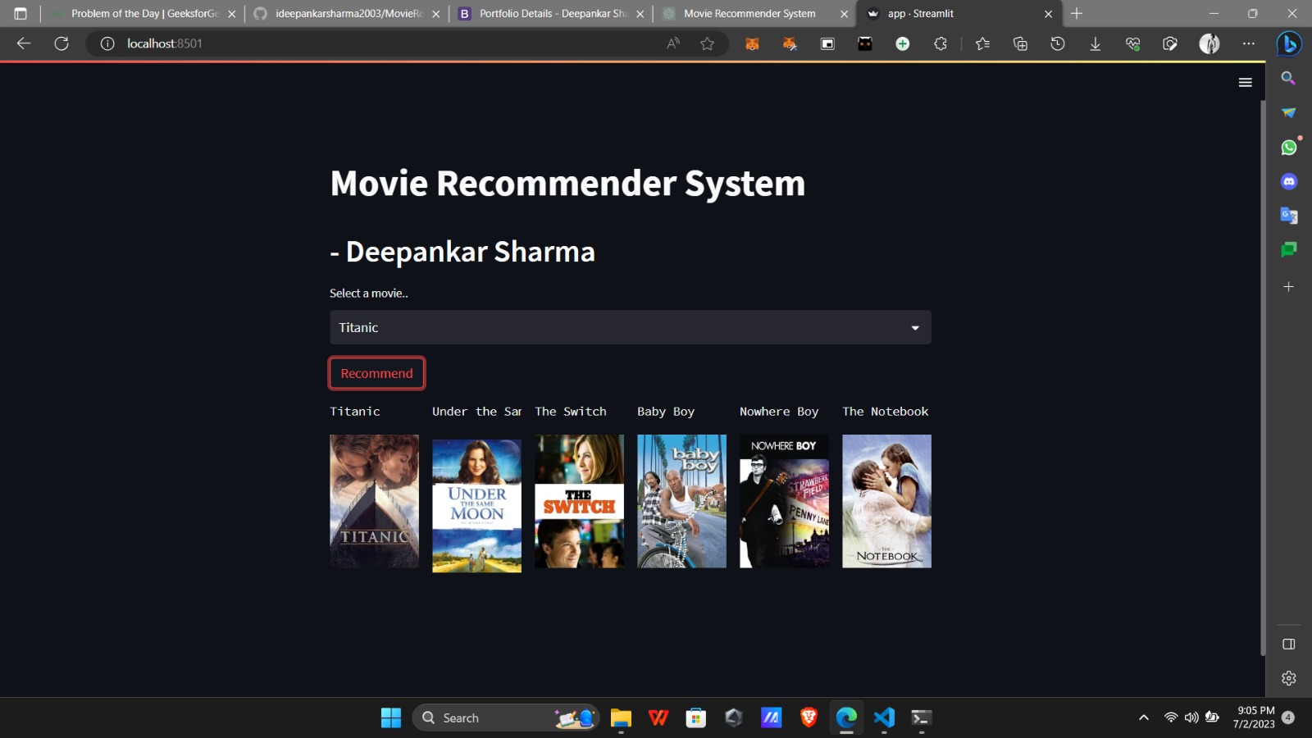Screen dimensions: 1312x738
Task: Open Windows Start menu
Action: (391, 717)
